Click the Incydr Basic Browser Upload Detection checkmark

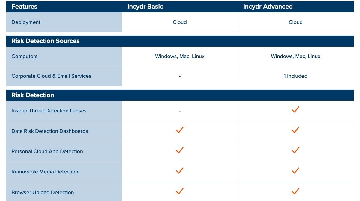click(180, 191)
